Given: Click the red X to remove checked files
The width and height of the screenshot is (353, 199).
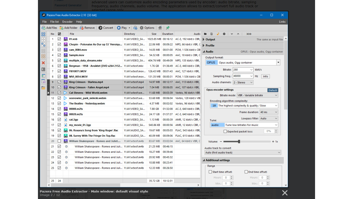Looking at the screenshot, I should click(43, 63).
